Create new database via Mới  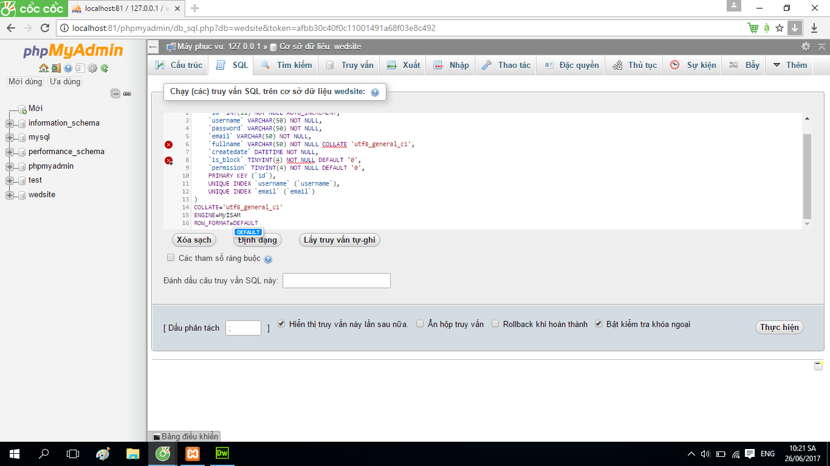(x=35, y=109)
